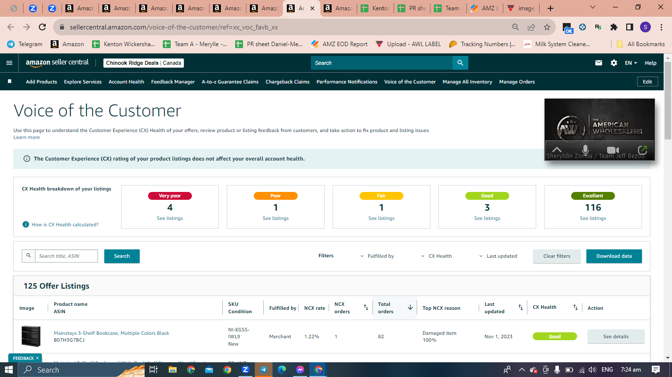Expand the Chrome tab search chevron
This screenshot has width=672, height=377.
pyautogui.click(x=593, y=8)
